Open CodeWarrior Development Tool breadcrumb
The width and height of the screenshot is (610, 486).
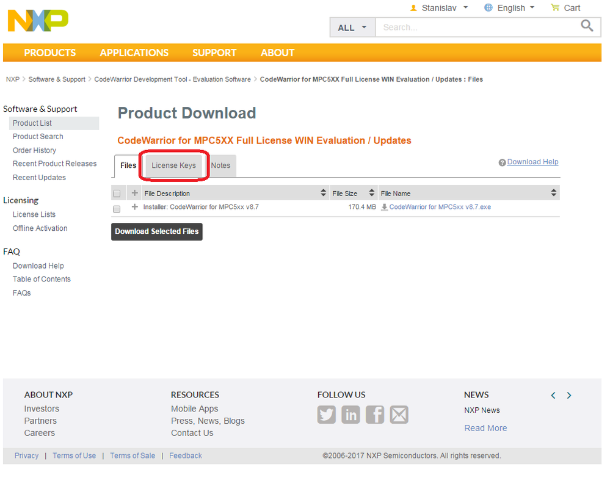[x=173, y=79]
